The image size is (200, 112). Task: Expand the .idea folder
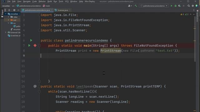pos(8,17)
